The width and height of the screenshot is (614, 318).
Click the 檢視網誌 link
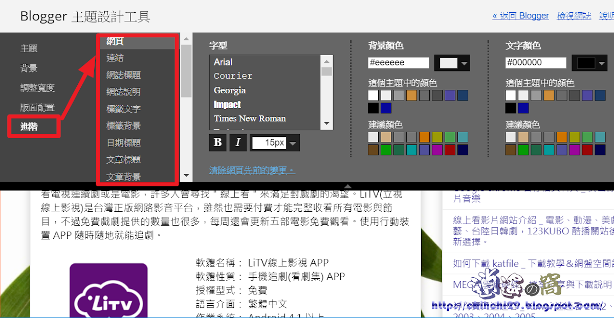click(574, 16)
